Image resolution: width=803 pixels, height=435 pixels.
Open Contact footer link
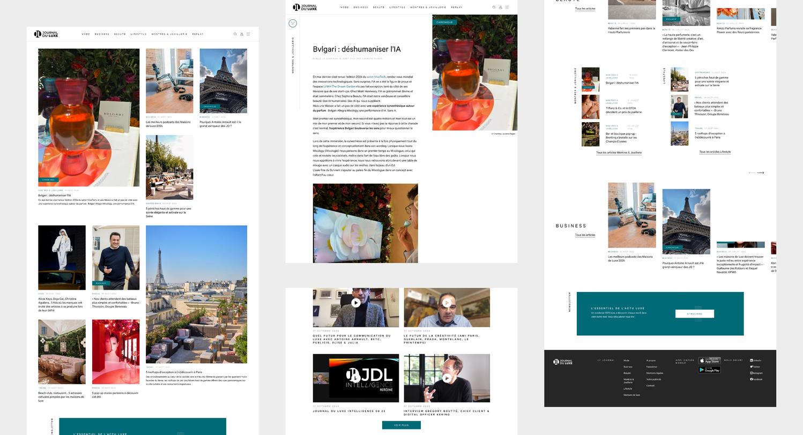coord(650,386)
